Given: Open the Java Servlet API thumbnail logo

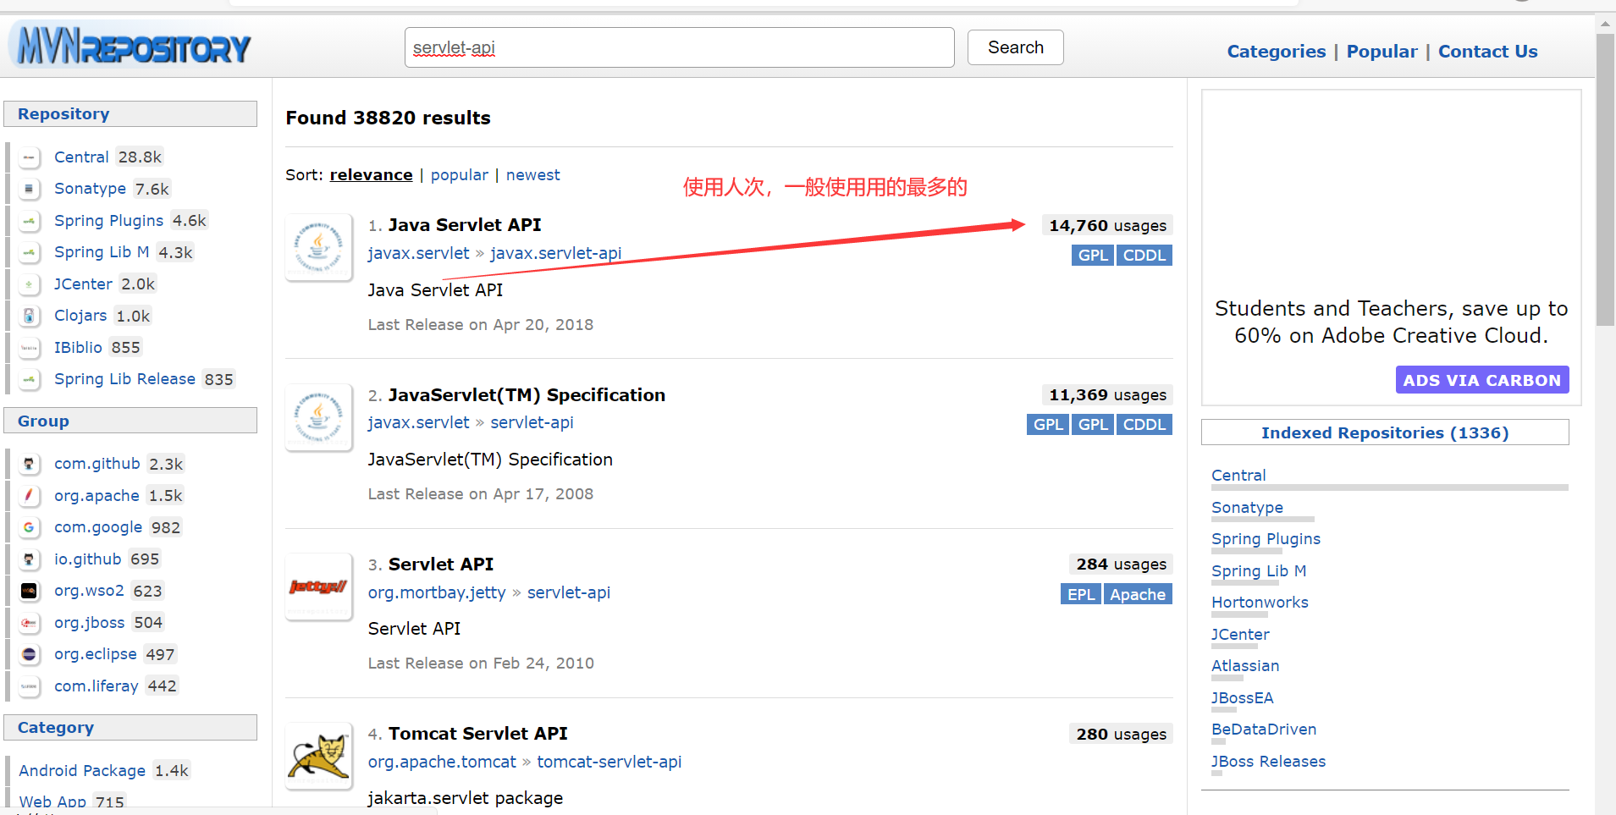Looking at the screenshot, I should 318,247.
